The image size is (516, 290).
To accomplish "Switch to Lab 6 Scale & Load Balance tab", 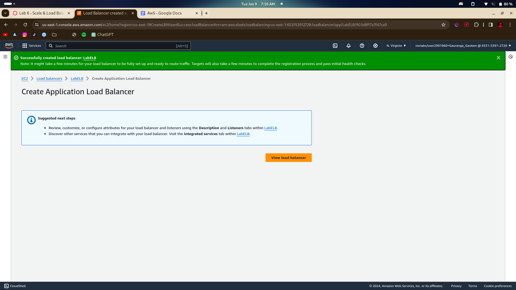I will pyautogui.click(x=42, y=13).
